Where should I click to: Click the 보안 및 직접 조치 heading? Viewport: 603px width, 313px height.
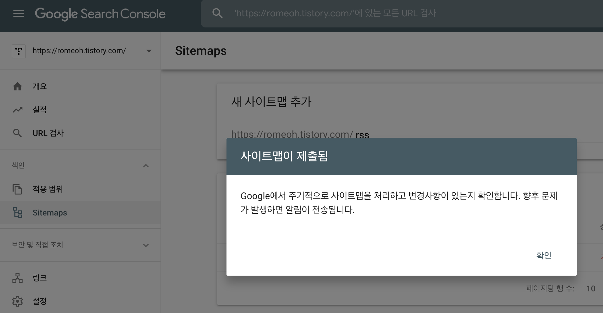point(37,245)
